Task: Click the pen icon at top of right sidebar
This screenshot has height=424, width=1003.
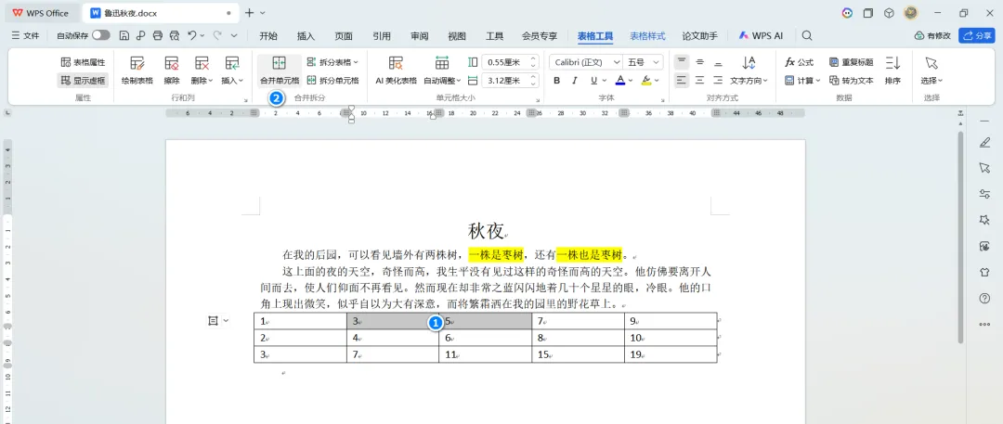Action: (x=984, y=142)
